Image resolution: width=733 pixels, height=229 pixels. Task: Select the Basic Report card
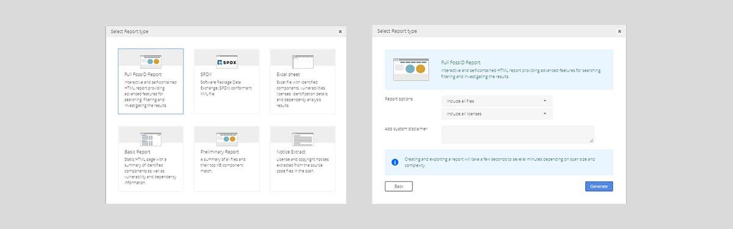(x=150, y=159)
